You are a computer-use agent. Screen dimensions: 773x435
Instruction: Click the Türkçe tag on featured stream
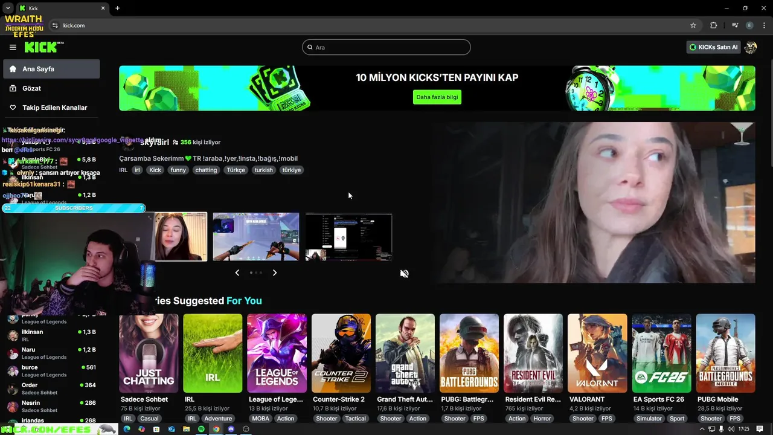(236, 170)
